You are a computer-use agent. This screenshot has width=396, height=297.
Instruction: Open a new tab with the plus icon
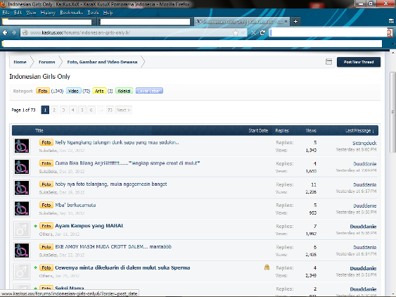point(295,22)
